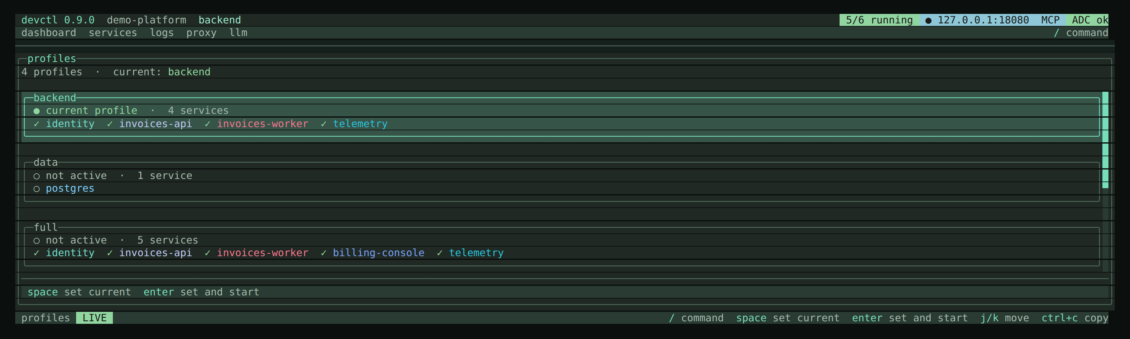The image size is (1130, 339).
Task: Click the 5/6 running status badge
Action: (x=879, y=20)
